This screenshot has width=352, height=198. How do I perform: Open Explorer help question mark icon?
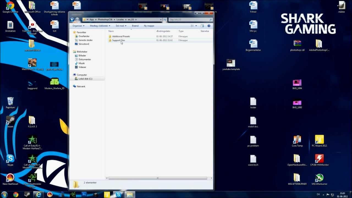click(209, 26)
